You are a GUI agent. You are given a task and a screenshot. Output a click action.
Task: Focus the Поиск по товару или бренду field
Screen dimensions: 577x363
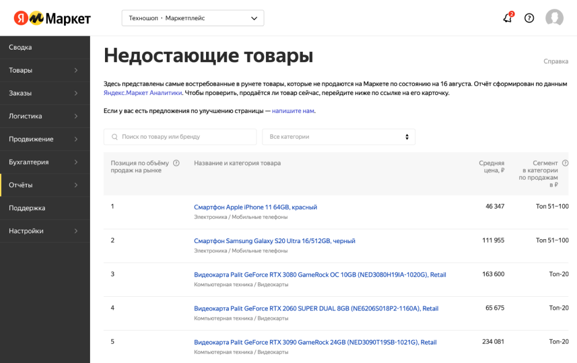[180, 137]
